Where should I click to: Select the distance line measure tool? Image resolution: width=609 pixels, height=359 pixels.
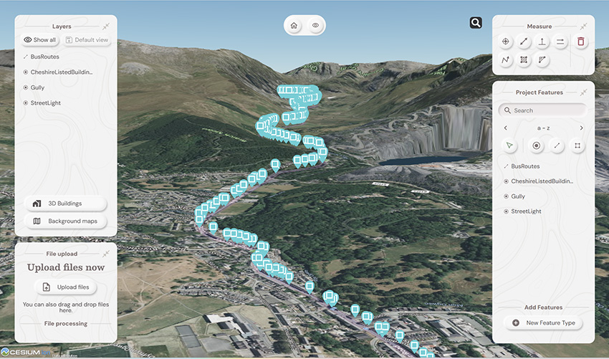coord(524,42)
